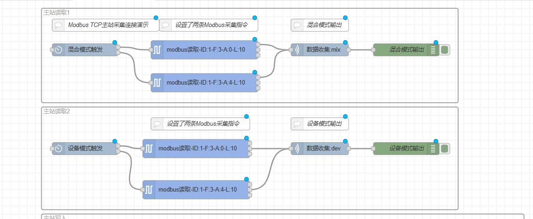Click the input port of 设备模式输出 debug node
The image size is (533, 219).
pos(373,149)
